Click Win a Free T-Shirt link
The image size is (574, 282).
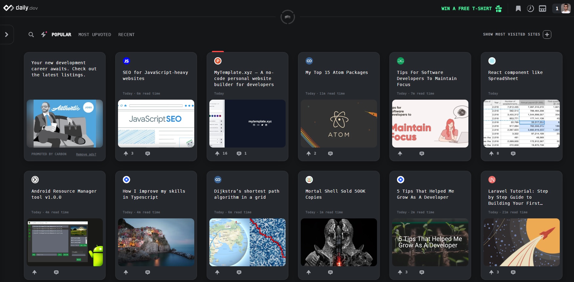click(466, 8)
